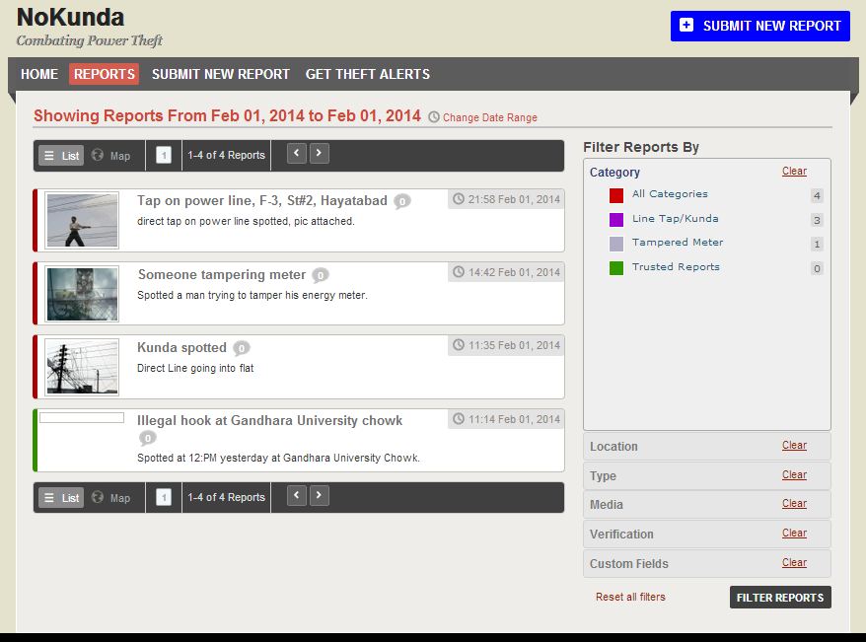The width and height of the screenshot is (866, 642).
Task: Click the clock icon beside Change Date Range
Action: coord(434,117)
